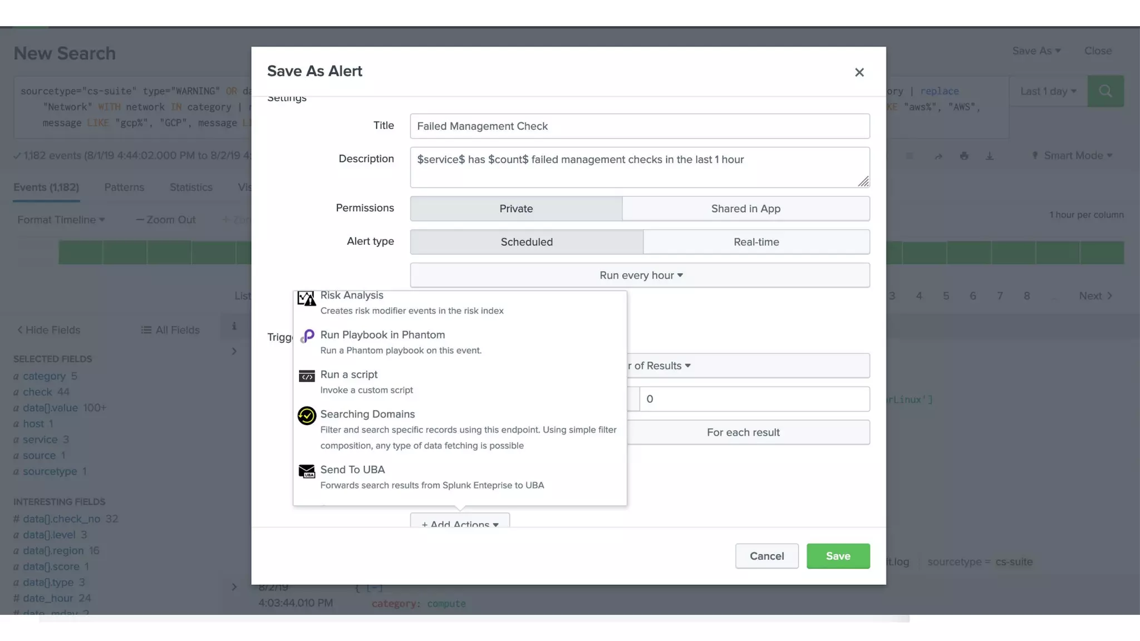Click the export download icon
The width and height of the screenshot is (1140, 641).
tap(989, 156)
